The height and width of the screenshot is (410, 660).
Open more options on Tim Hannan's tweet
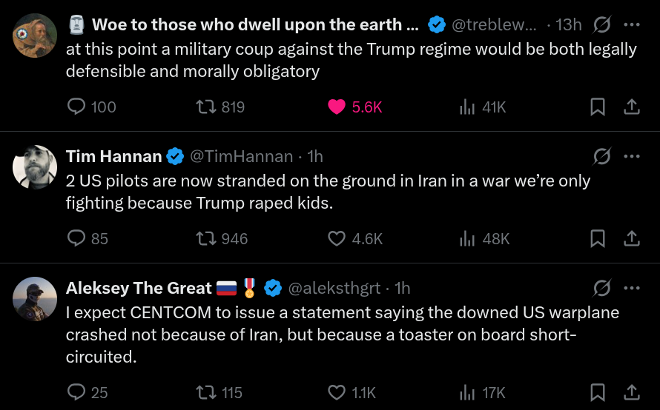pyautogui.click(x=631, y=156)
